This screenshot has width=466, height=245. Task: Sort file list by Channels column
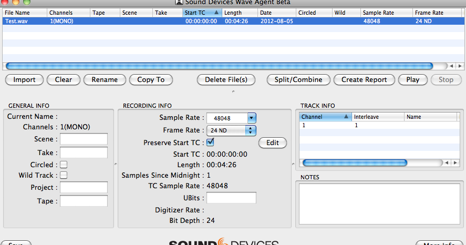tap(68, 13)
